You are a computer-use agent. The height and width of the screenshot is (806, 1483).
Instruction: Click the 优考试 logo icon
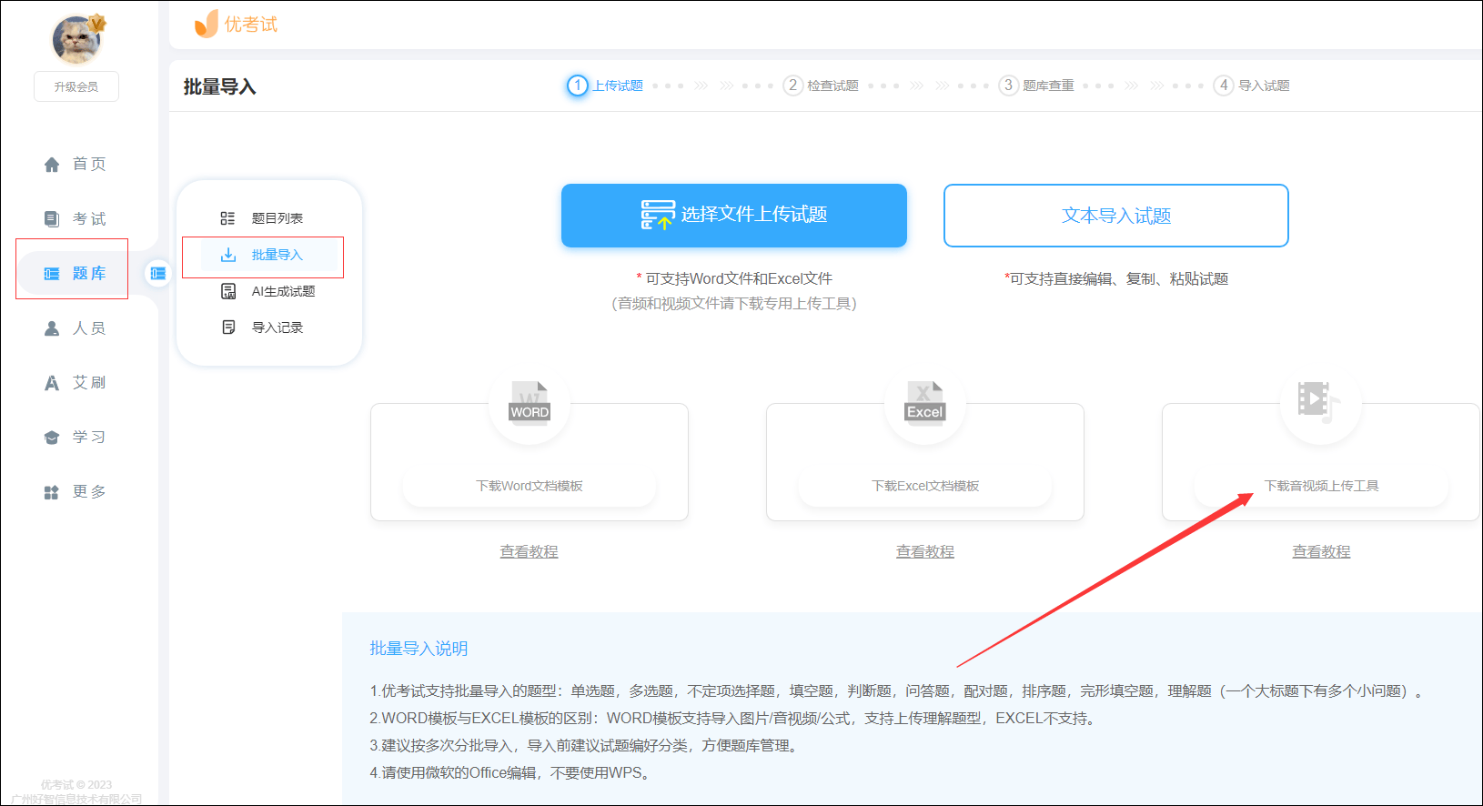[207, 24]
